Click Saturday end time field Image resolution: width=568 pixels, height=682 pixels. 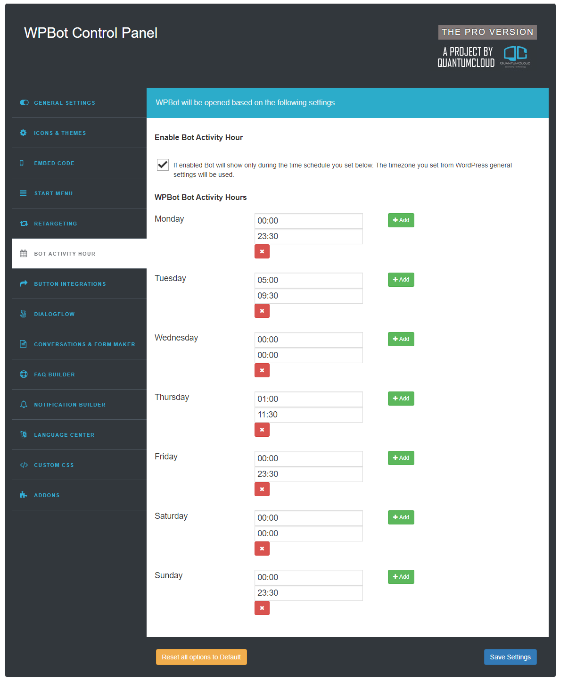309,533
